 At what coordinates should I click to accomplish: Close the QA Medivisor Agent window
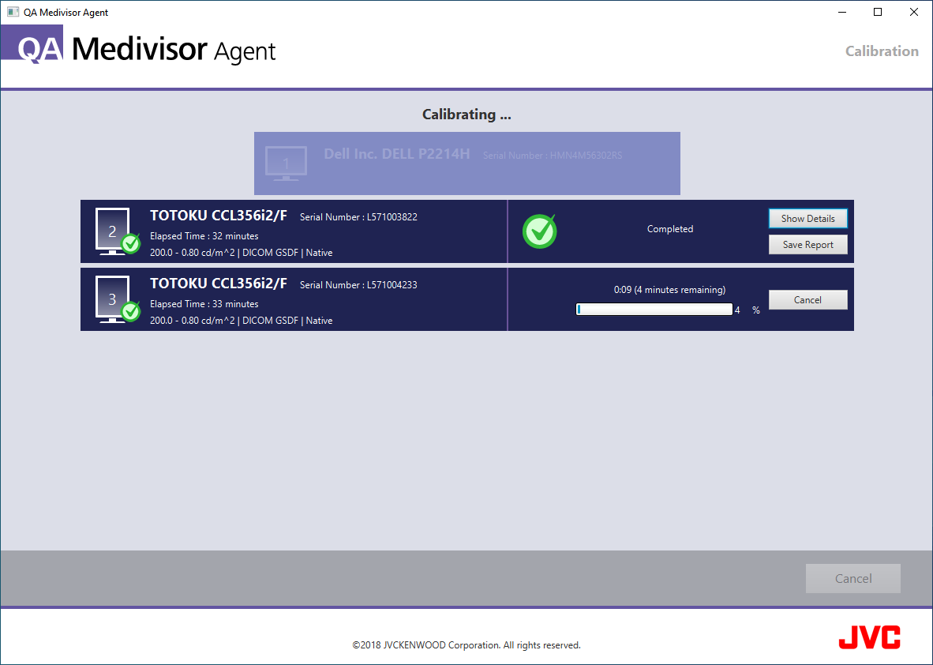(914, 12)
